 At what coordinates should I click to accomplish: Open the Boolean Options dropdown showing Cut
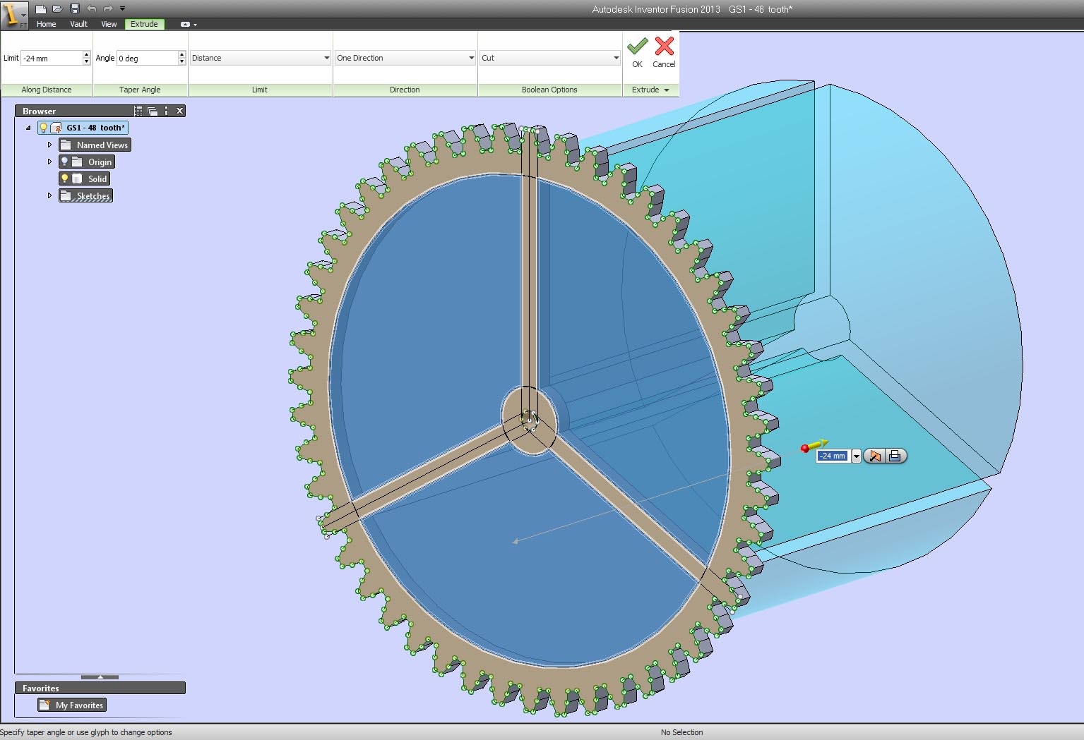[615, 58]
